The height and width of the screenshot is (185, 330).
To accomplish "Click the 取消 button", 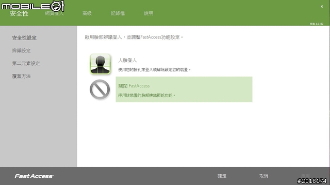I will (x=263, y=176).
